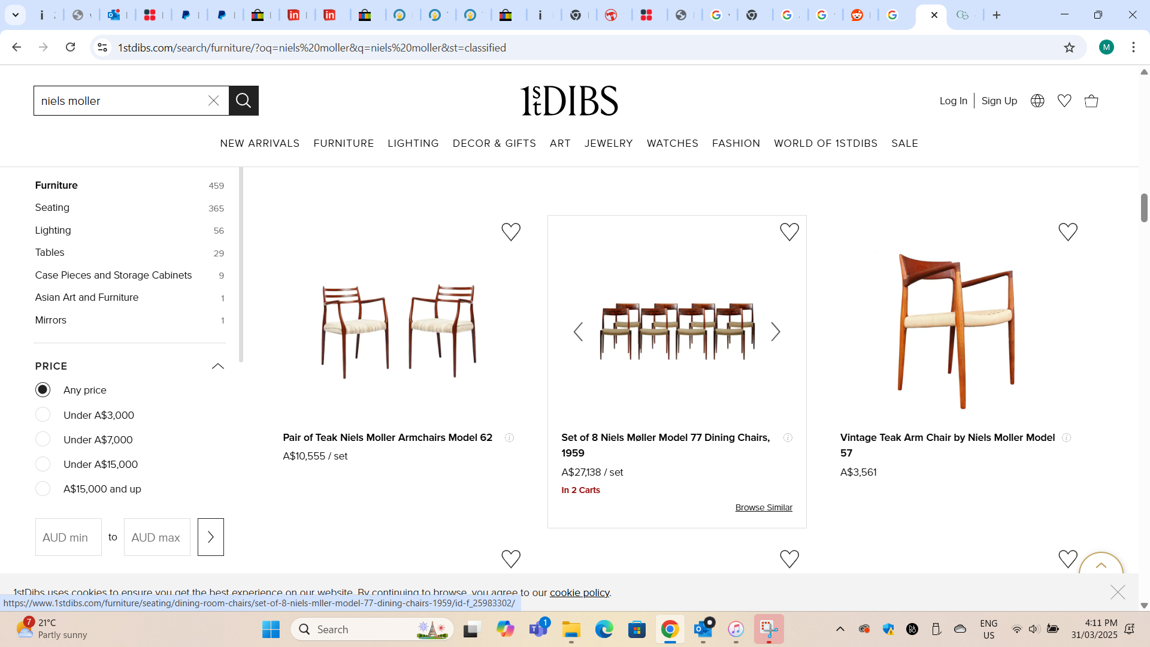Click the Browse Similar link
1150x647 pixels.
pos(763,507)
